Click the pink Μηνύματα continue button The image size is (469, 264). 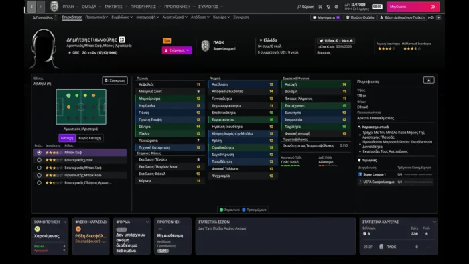coord(413,7)
